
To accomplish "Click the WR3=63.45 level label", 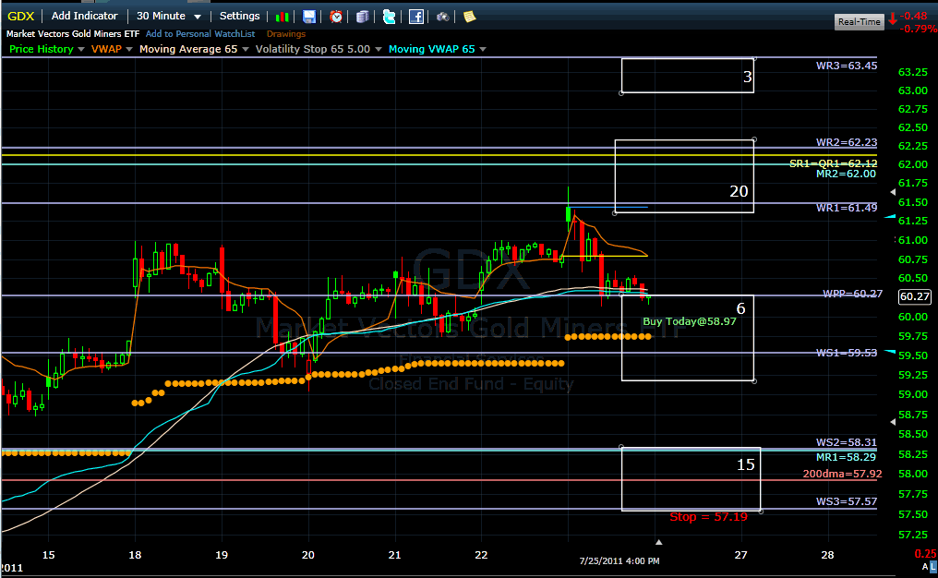I will 847,66.
